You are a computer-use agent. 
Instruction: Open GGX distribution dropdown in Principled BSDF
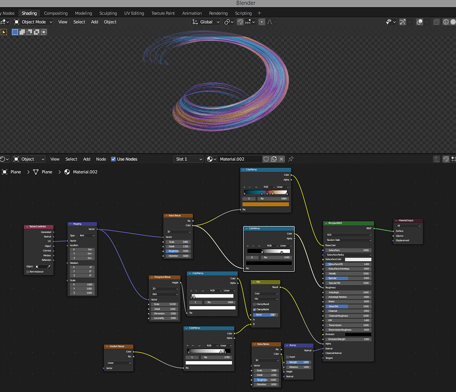click(348, 235)
